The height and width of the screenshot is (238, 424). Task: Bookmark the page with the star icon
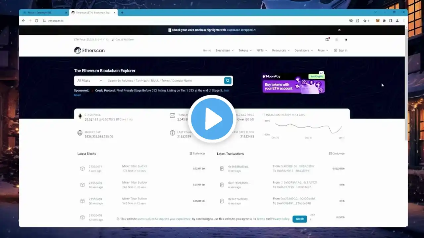coord(364,20)
